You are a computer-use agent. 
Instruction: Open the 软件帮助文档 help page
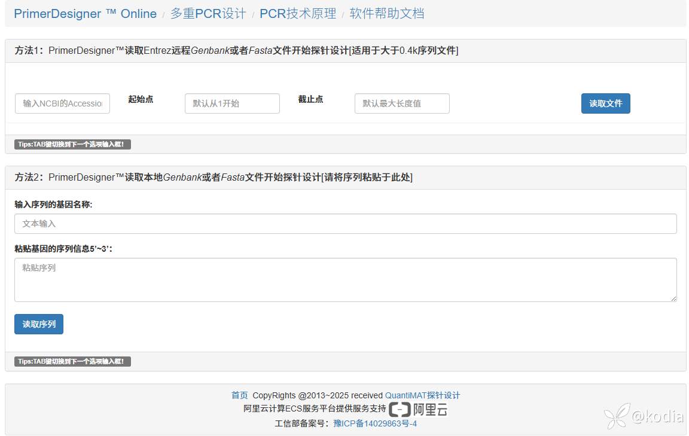(x=386, y=14)
